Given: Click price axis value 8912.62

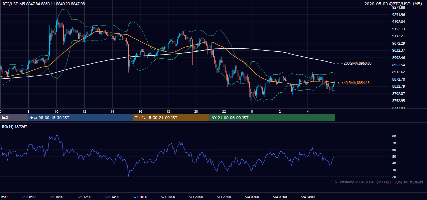Looking at the screenshot, I should click(399, 72).
